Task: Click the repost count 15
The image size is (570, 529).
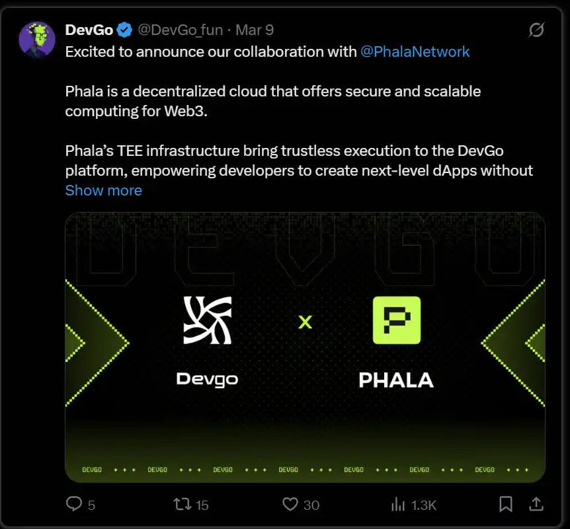Action: tap(202, 505)
